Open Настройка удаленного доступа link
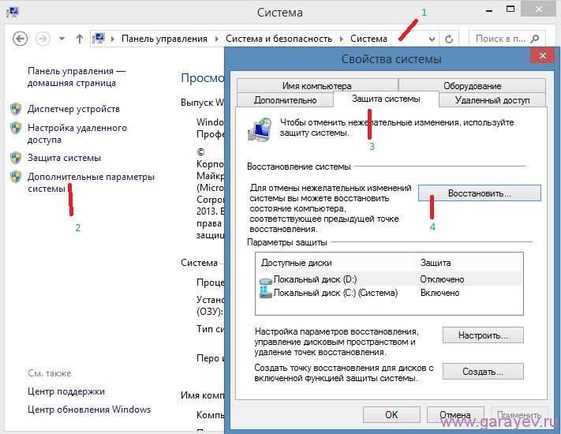 77,133
